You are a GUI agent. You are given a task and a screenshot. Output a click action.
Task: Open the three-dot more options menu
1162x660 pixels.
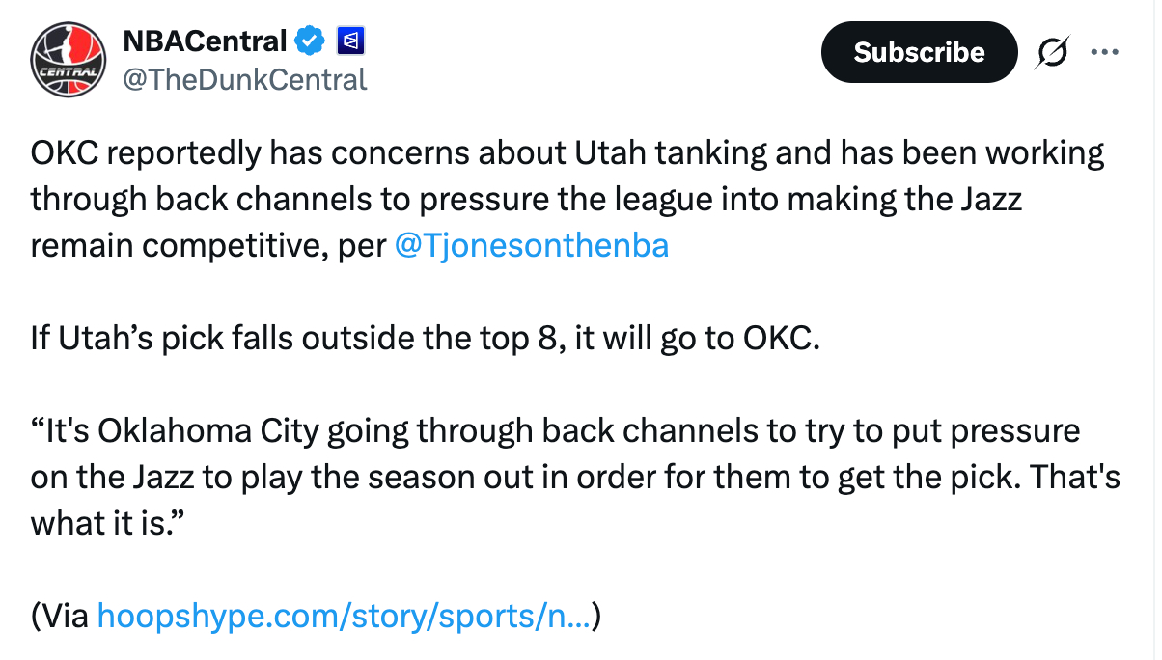pos(1103,52)
